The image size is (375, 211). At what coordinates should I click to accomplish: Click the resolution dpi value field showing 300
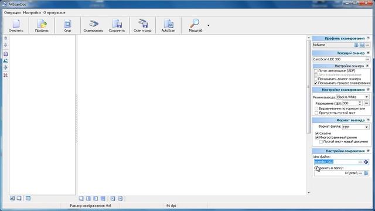pyautogui.click(x=350, y=103)
